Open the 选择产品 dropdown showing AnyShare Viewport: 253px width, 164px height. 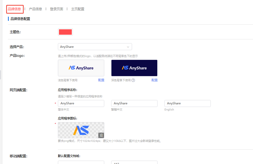tap(95, 47)
